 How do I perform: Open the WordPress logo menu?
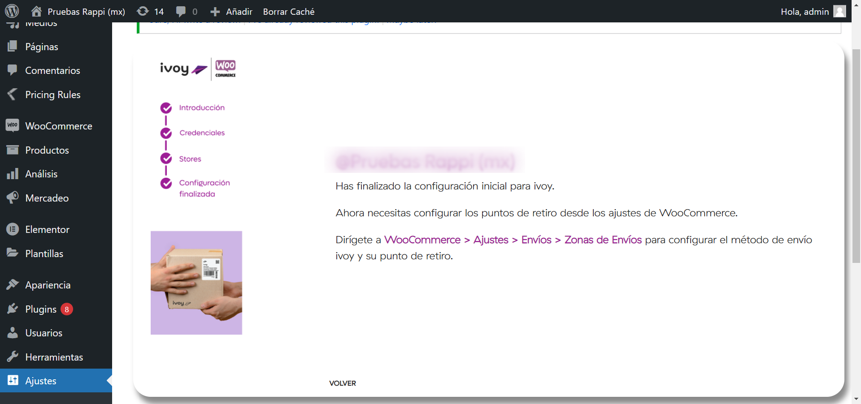(x=12, y=11)
